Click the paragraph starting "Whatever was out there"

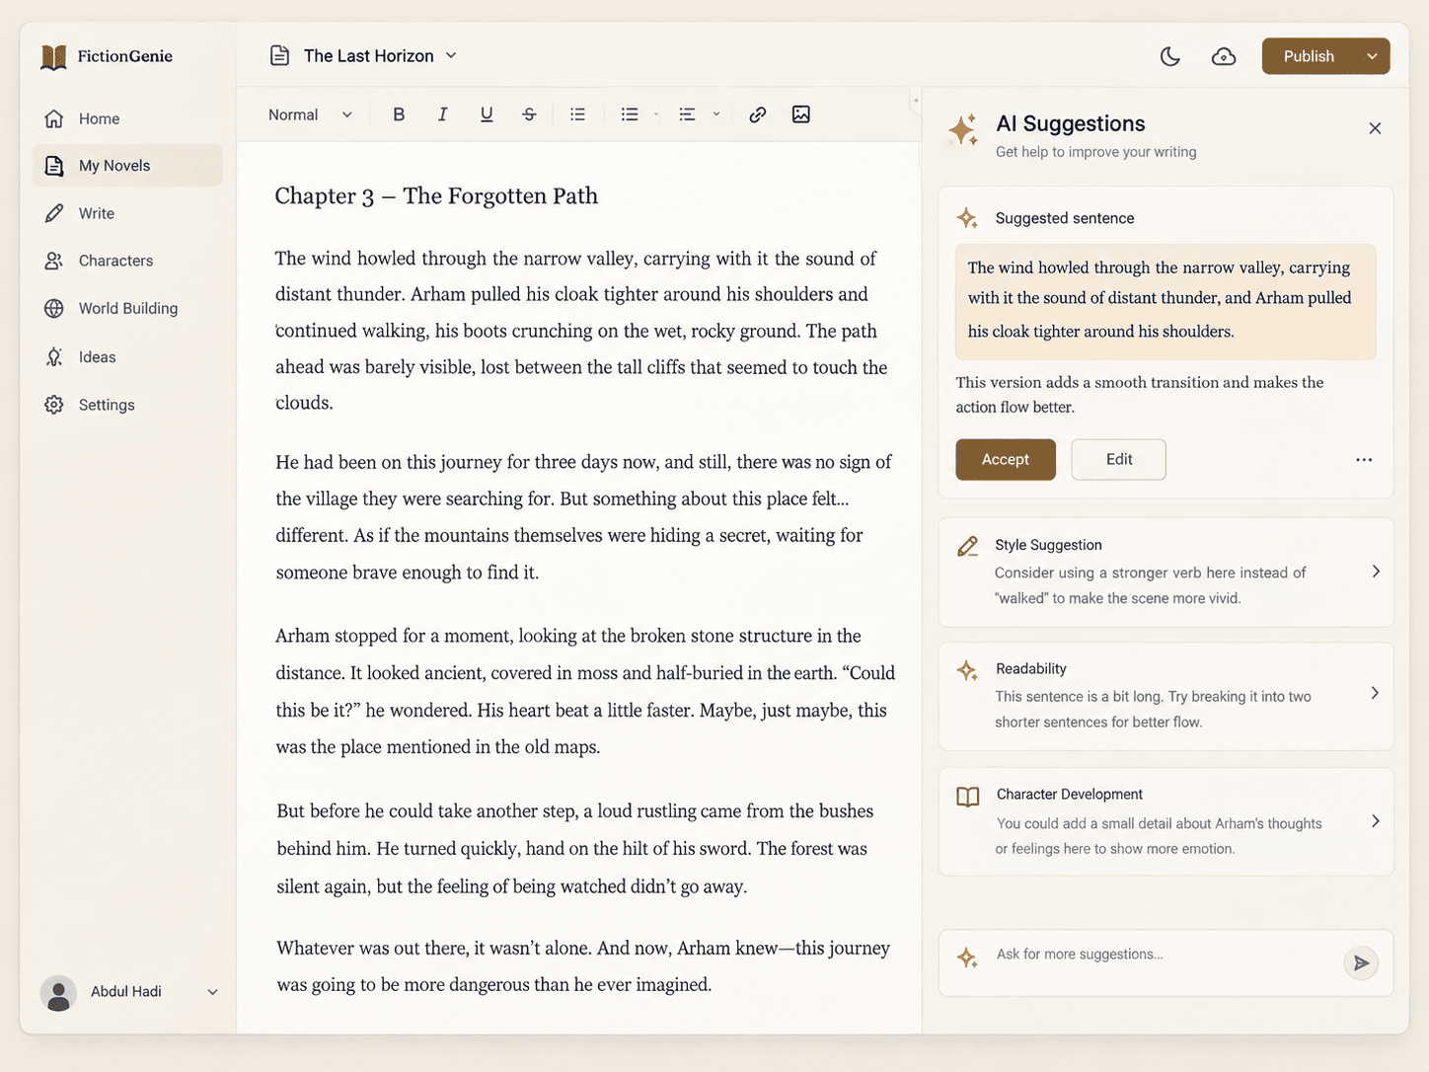(583, 966)
